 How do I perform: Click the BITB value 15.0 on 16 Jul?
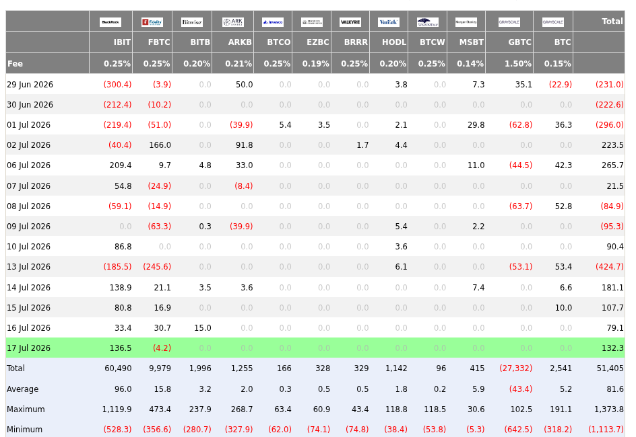[202, 328]
